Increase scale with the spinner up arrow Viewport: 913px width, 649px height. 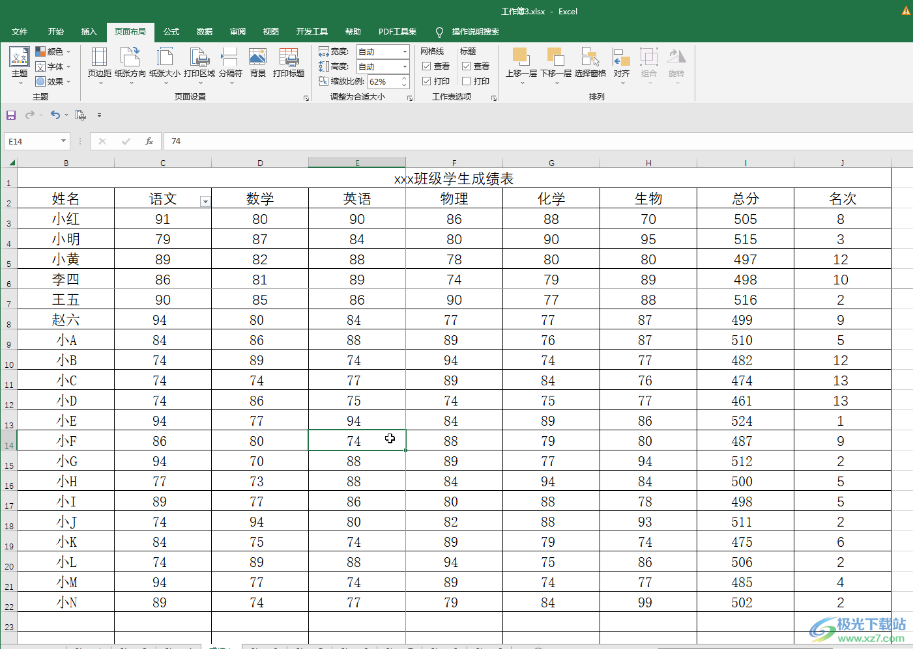[404, 79]
